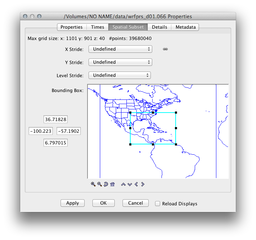The image size is (256, 240).
Task: Enable the Reload Displays checkbox
Action: pyautogui.click(x=158, y=204)
